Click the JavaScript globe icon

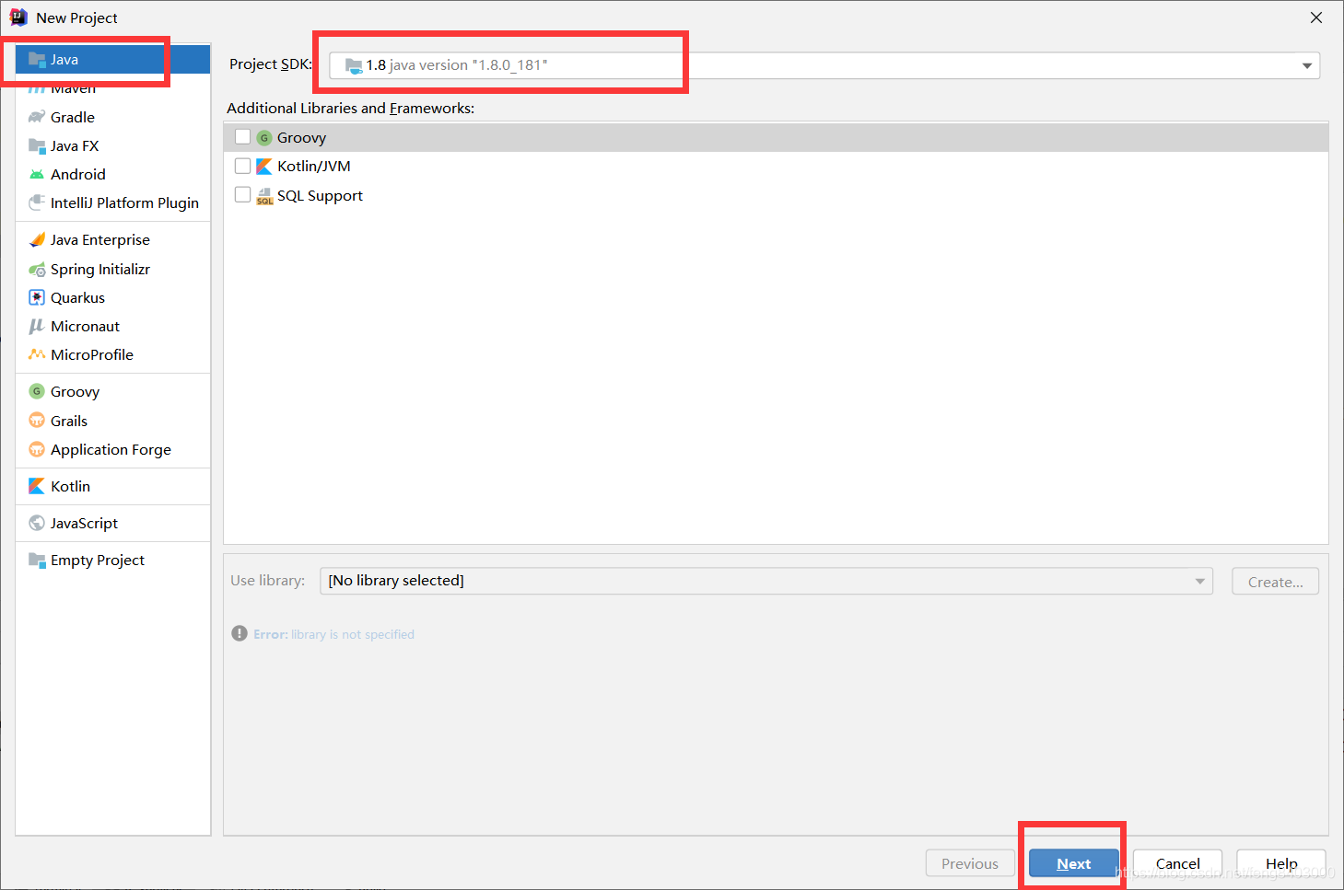pos(37,523)
